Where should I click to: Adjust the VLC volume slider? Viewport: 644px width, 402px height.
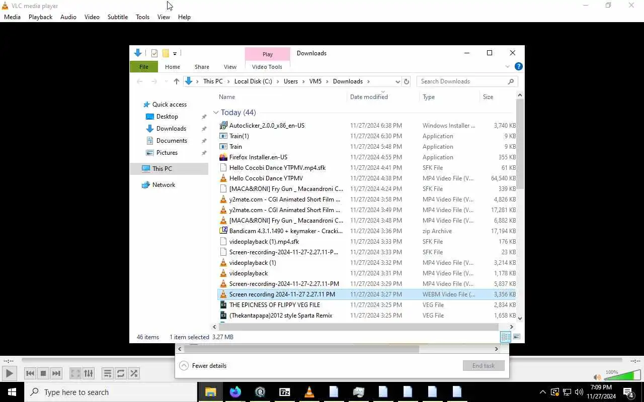pyautogui.click(x=622, y=375)
